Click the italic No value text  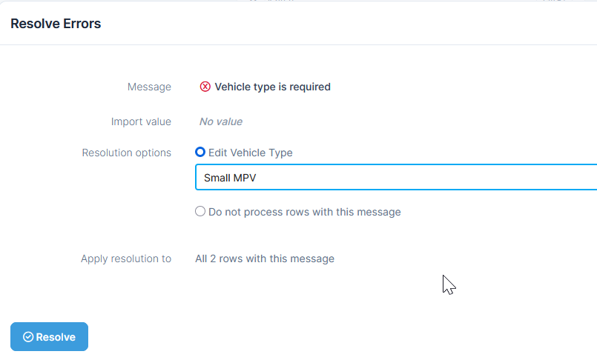[x=221, y=121]
